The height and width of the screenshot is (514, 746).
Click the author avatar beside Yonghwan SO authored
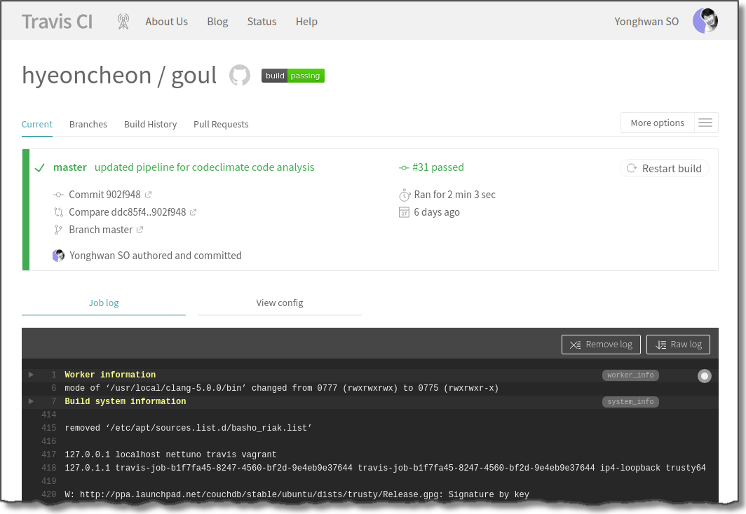(59, 256)
